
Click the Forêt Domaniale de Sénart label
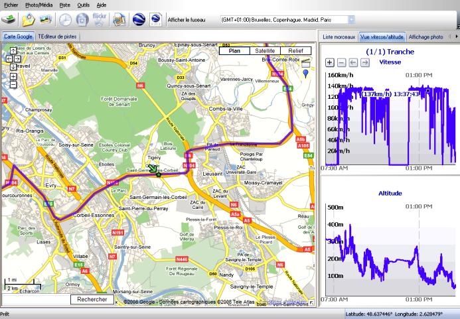[x=119, y=101]
